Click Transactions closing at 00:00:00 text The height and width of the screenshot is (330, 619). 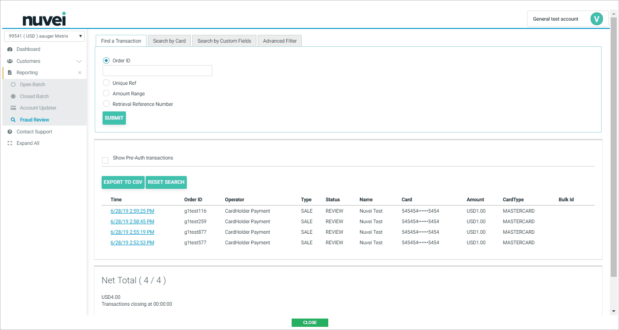(137, 304)
